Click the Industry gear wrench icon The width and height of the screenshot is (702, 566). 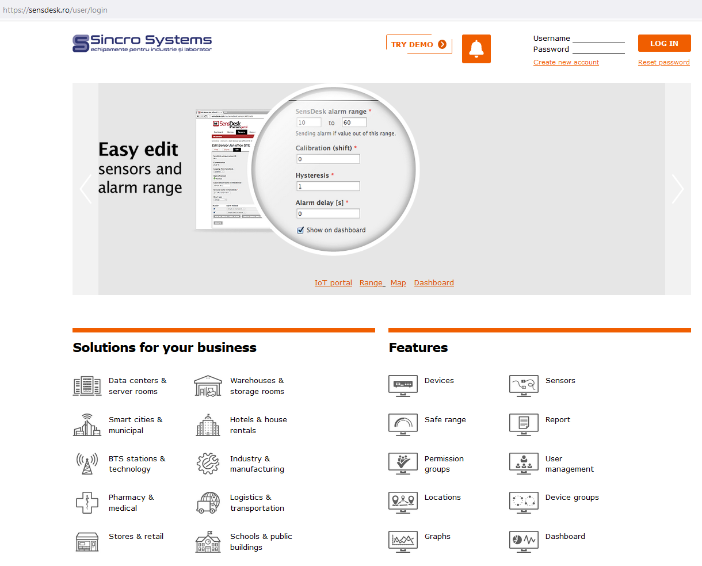pyautogui.click(x=208, y=463)
